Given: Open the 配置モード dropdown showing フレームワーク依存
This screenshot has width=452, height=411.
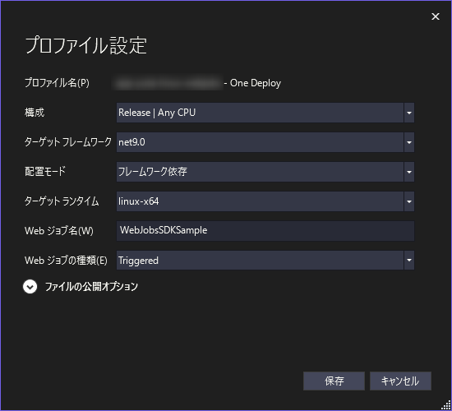Looking at the screenshot, I should 265,172.
